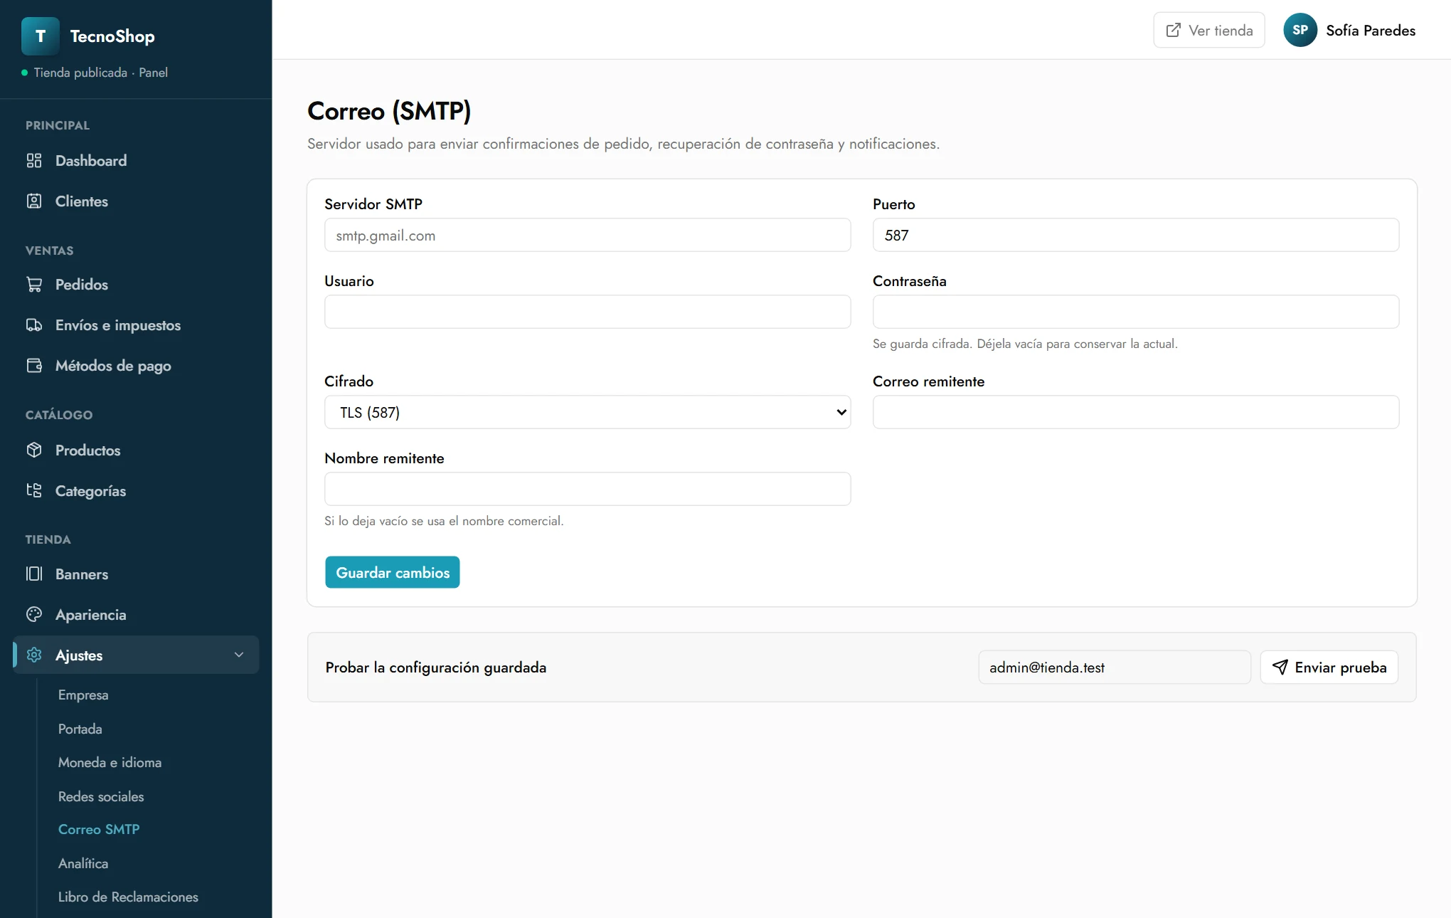This screenshot has height=918, width=1451.
Task: Click the Ajustes gear icon
Action: [x=34, y=655]
